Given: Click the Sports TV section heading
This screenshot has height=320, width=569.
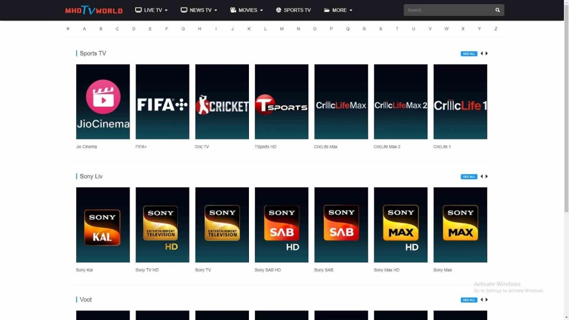Looking at the screenshot, I should tap(93, 53).
